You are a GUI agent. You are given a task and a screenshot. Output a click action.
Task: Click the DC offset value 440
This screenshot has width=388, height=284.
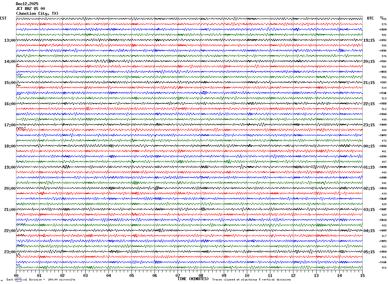[x=384, y=183]
